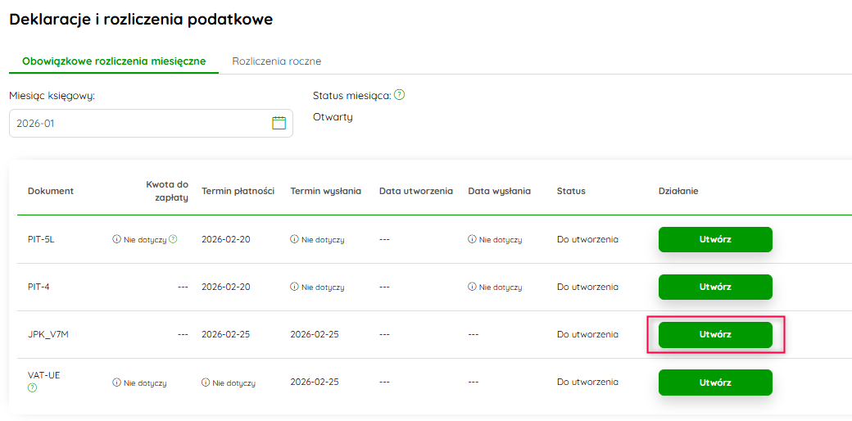Click info icon in VAT-UE Termin płatności
The width and height of the screenshot is (852, 421).
coord(206,383)
